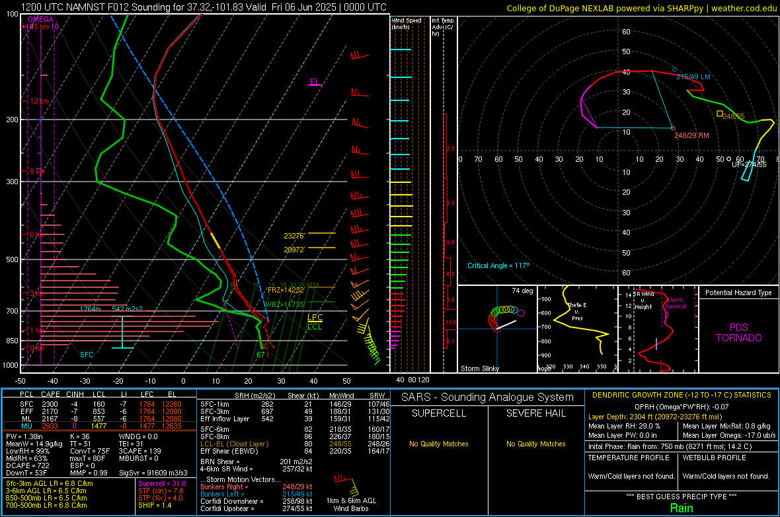Click the Classic Supercell annotation
Screen dimensions: 780x517
click(x=676, y=303)
